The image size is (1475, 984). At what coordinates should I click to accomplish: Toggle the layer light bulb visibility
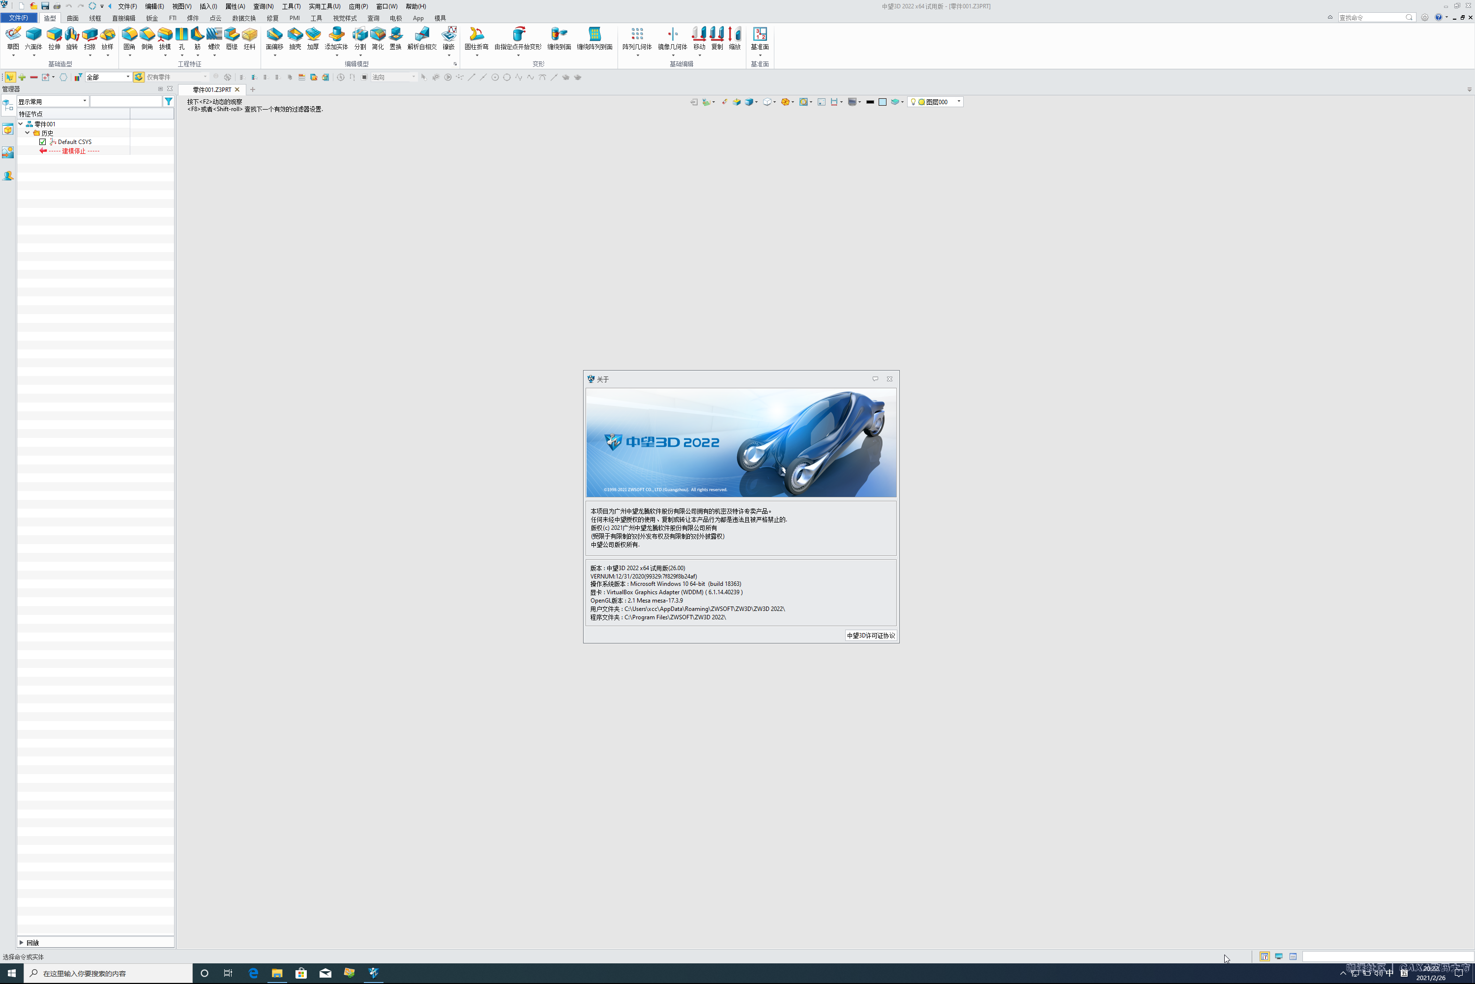[x=914, y=102]
